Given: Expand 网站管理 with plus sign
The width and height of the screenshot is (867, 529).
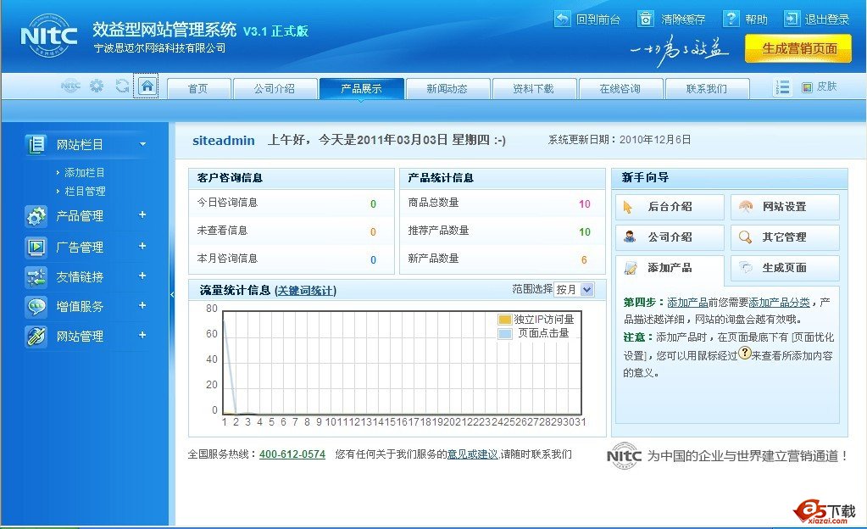Looking at the screenshot, I should (142, 335).
